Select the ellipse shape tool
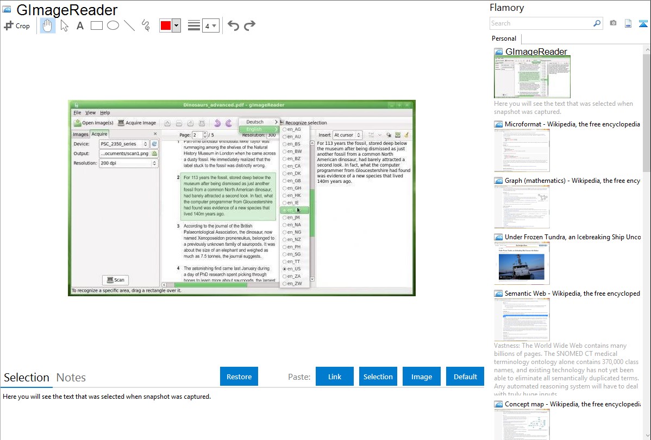This screenshot has width=651, height=440. pos(113,25)
